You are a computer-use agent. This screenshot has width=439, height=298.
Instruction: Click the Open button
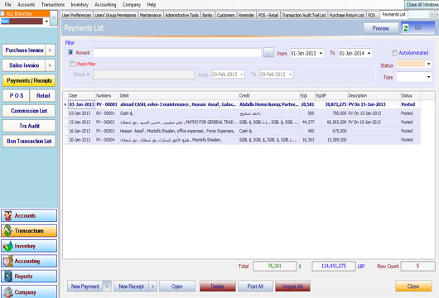[177, 286]
